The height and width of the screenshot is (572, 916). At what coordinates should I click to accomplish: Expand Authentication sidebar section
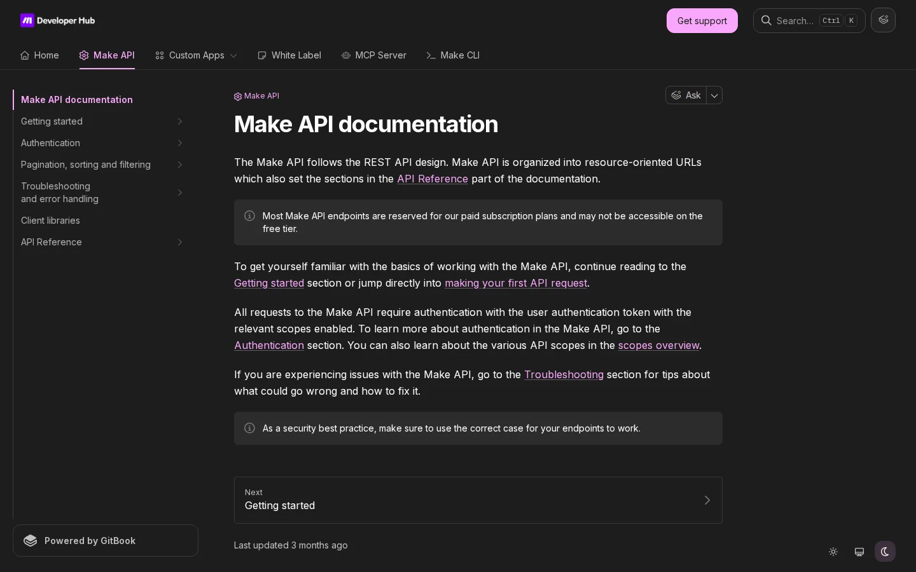pyautogui.click(x=180, y=143)
